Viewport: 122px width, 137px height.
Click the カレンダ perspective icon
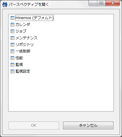[x=12, y=25]
